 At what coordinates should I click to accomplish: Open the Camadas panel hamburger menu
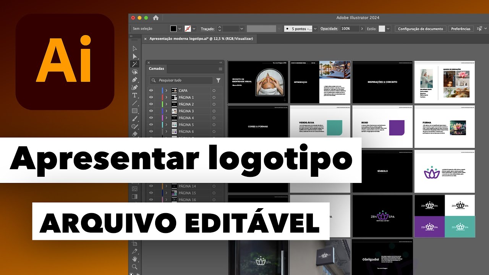click(220, 69)
